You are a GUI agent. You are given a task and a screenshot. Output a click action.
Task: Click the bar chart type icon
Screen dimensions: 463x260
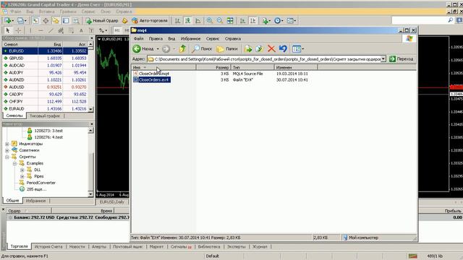click(x=177, y=21)
